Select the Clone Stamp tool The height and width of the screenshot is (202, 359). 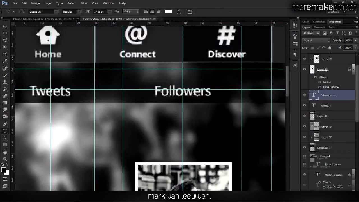[5, 82]
